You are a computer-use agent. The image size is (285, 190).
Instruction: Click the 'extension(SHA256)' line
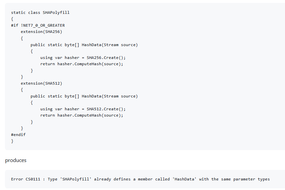tap(41, 32)
